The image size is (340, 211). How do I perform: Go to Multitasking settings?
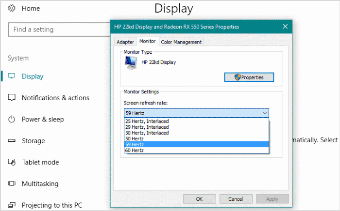click(40, 184)
